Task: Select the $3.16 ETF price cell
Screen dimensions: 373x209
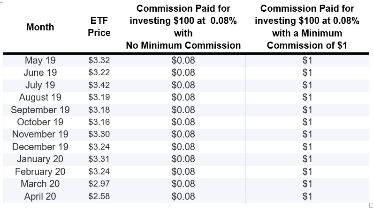Action: 99,122
